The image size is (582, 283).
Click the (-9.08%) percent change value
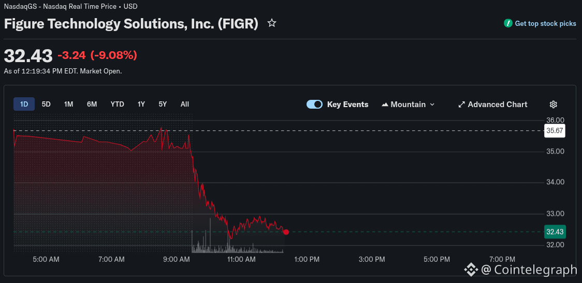click(113, 56)
